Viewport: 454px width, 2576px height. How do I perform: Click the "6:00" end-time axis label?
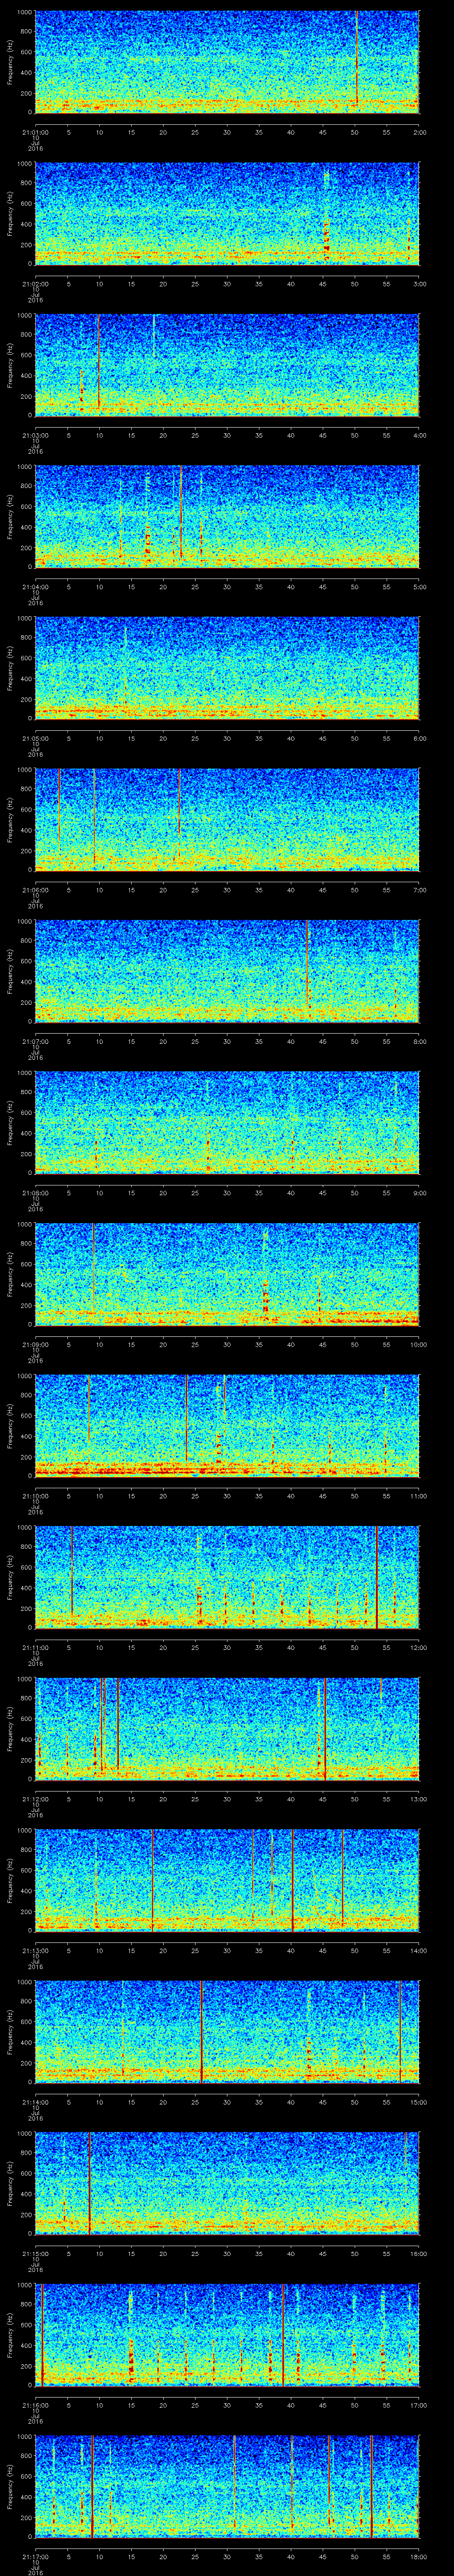[x=419, y=737]
